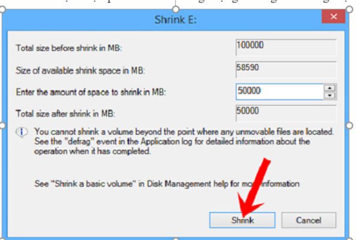Close the Shrink E: dialog
Viewport: 356px width, 240px height.
pos(334,16)
